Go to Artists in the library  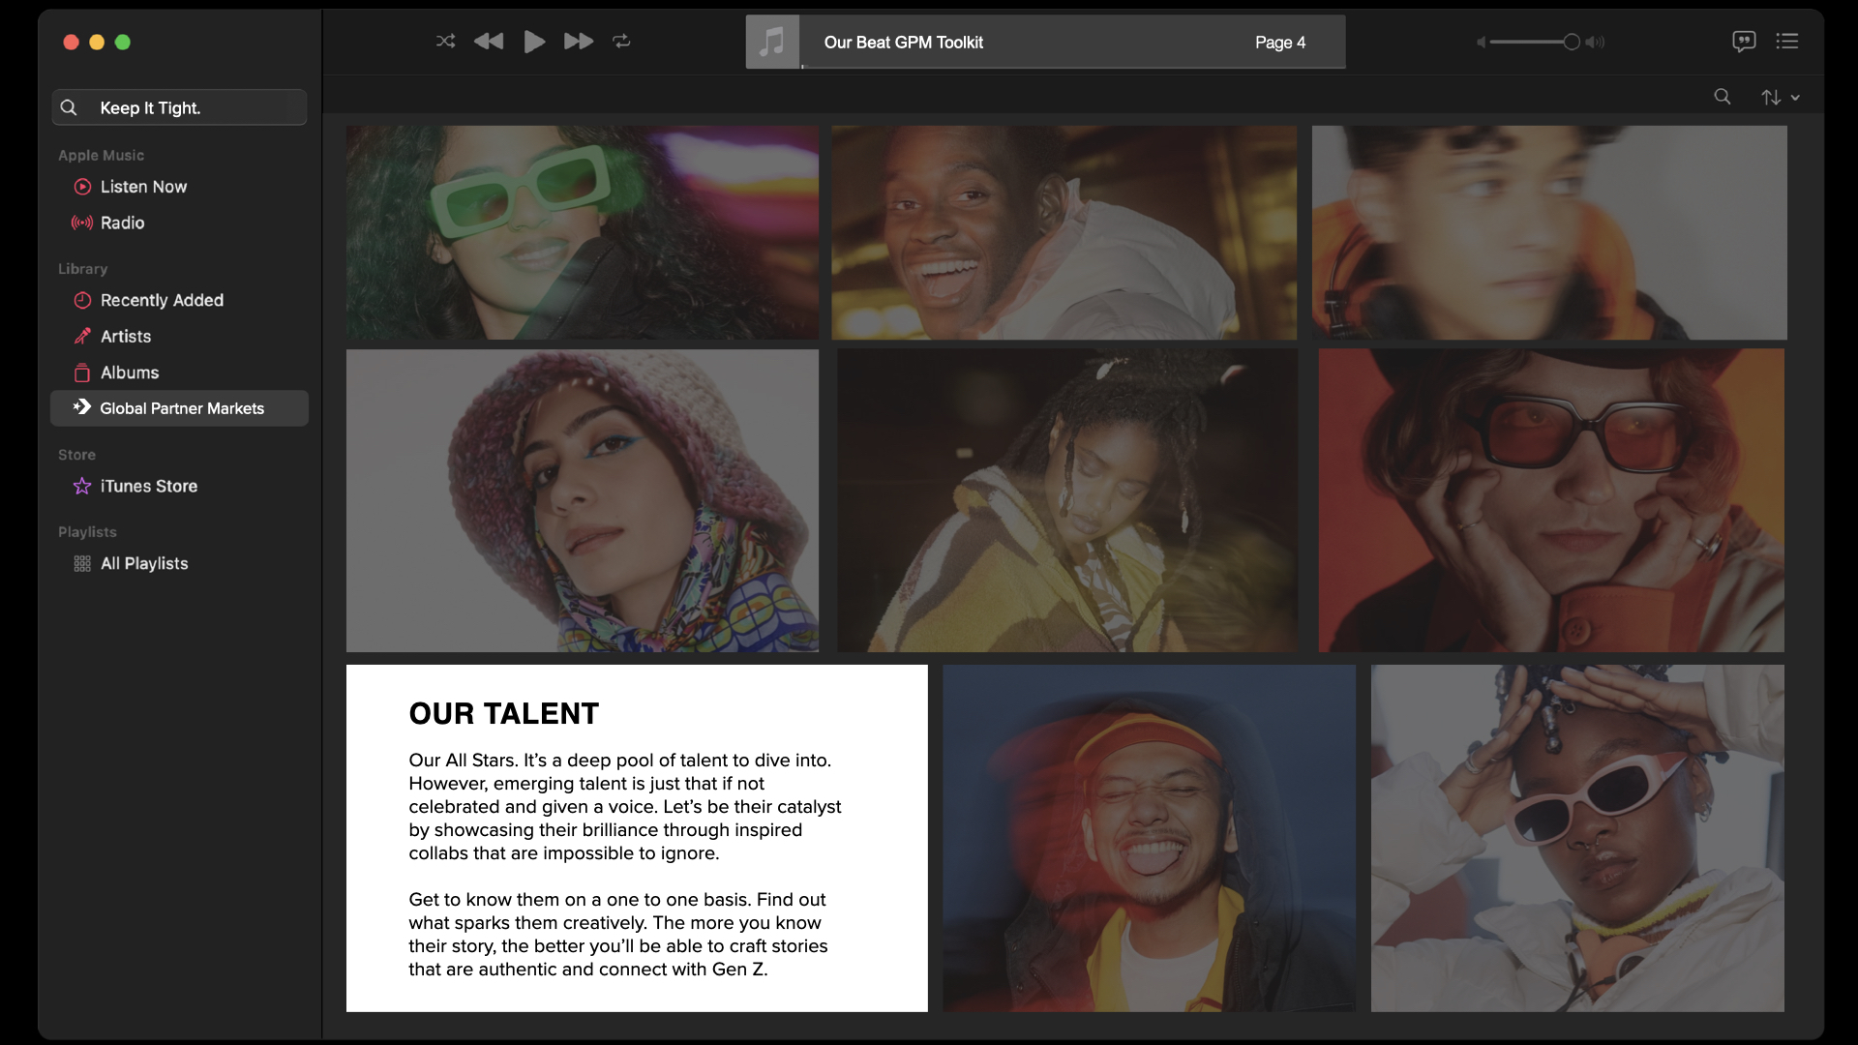click(x=126, y=337)
